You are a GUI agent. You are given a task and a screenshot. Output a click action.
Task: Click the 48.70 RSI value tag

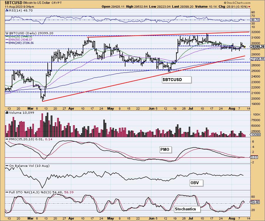pyautogui.click(x=255, y=20)
